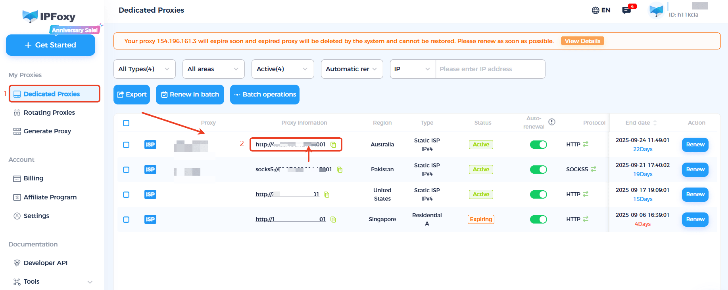Open the All Types(4) dropdown
Screen dimensions: 728x290
coord(144,69)
